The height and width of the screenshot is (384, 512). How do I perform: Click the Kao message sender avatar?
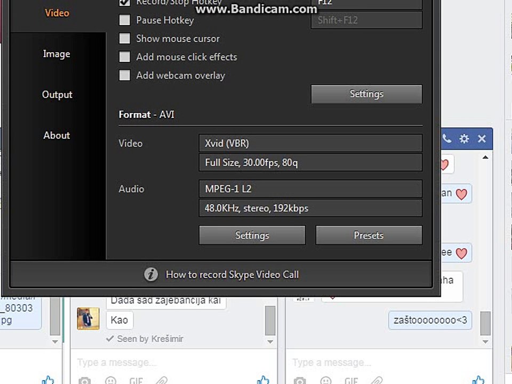coord(88,318)
